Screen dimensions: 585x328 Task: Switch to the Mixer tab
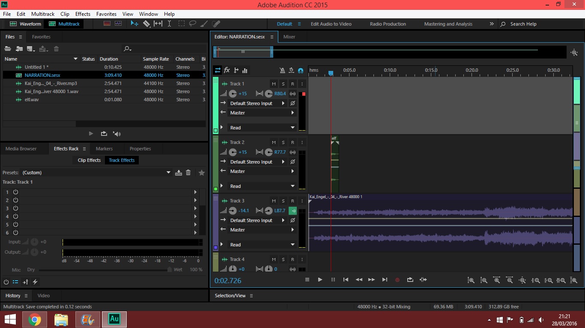point(290,37)
